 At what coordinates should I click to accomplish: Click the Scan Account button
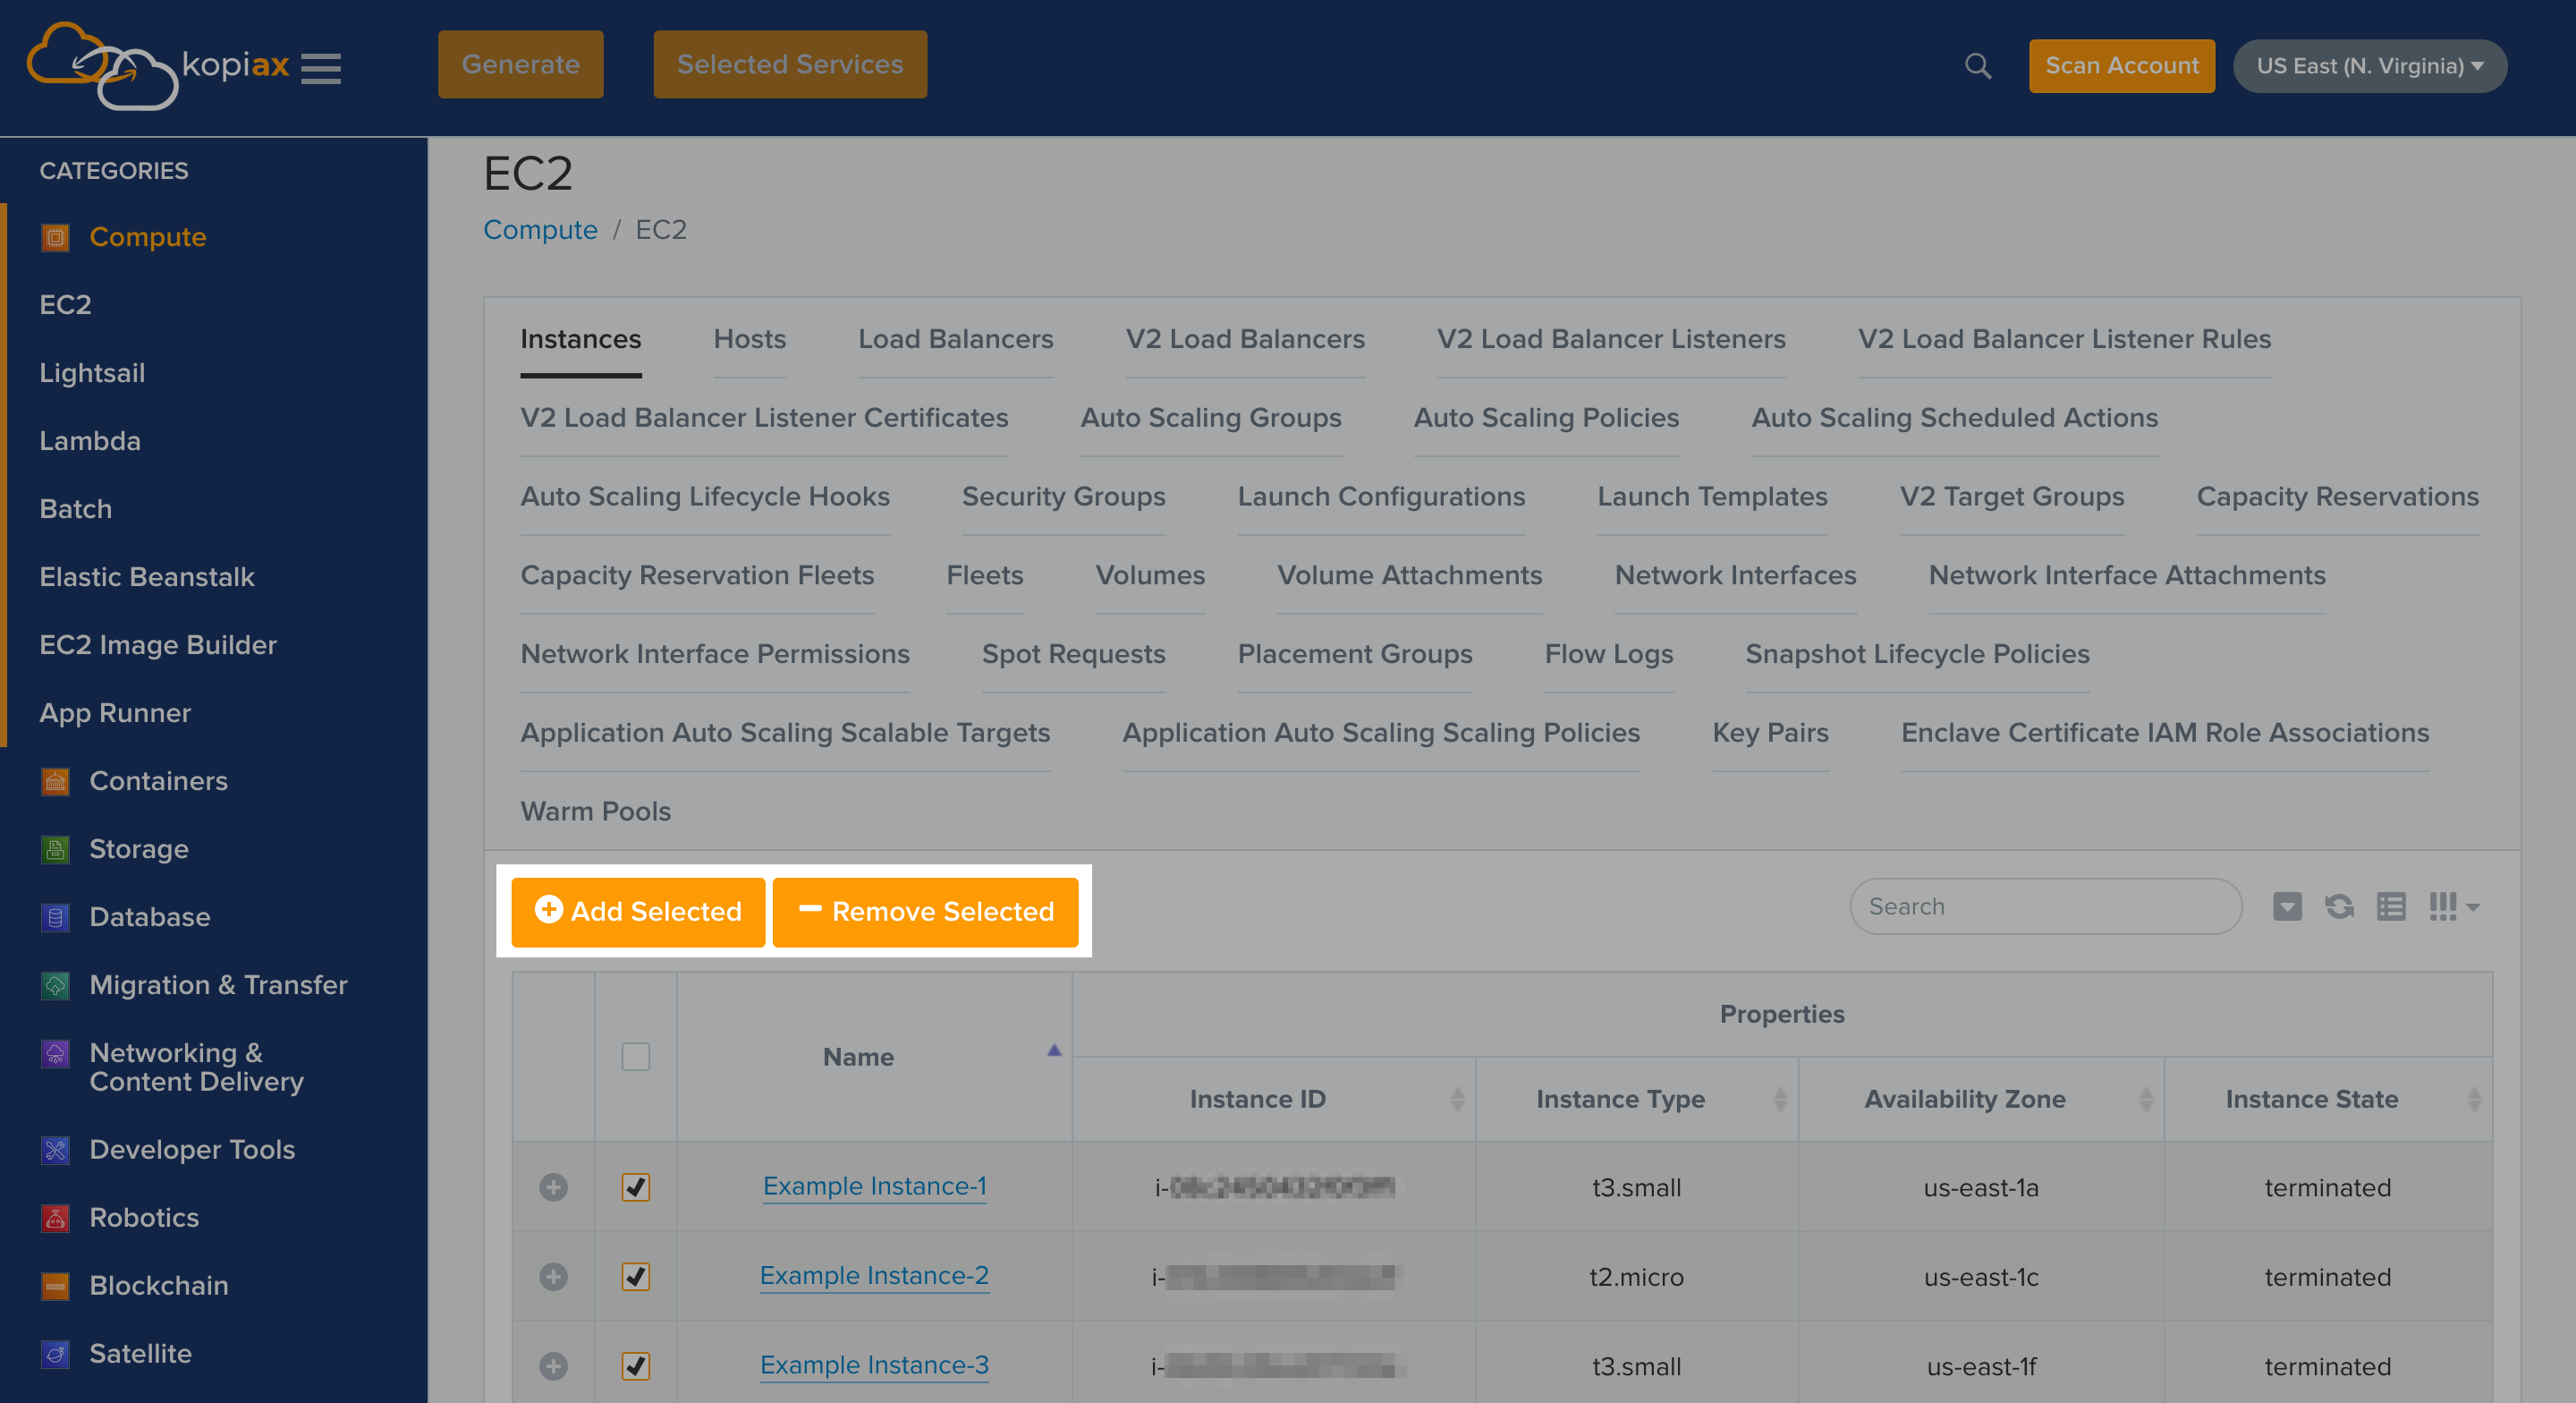coord(2121,66)
